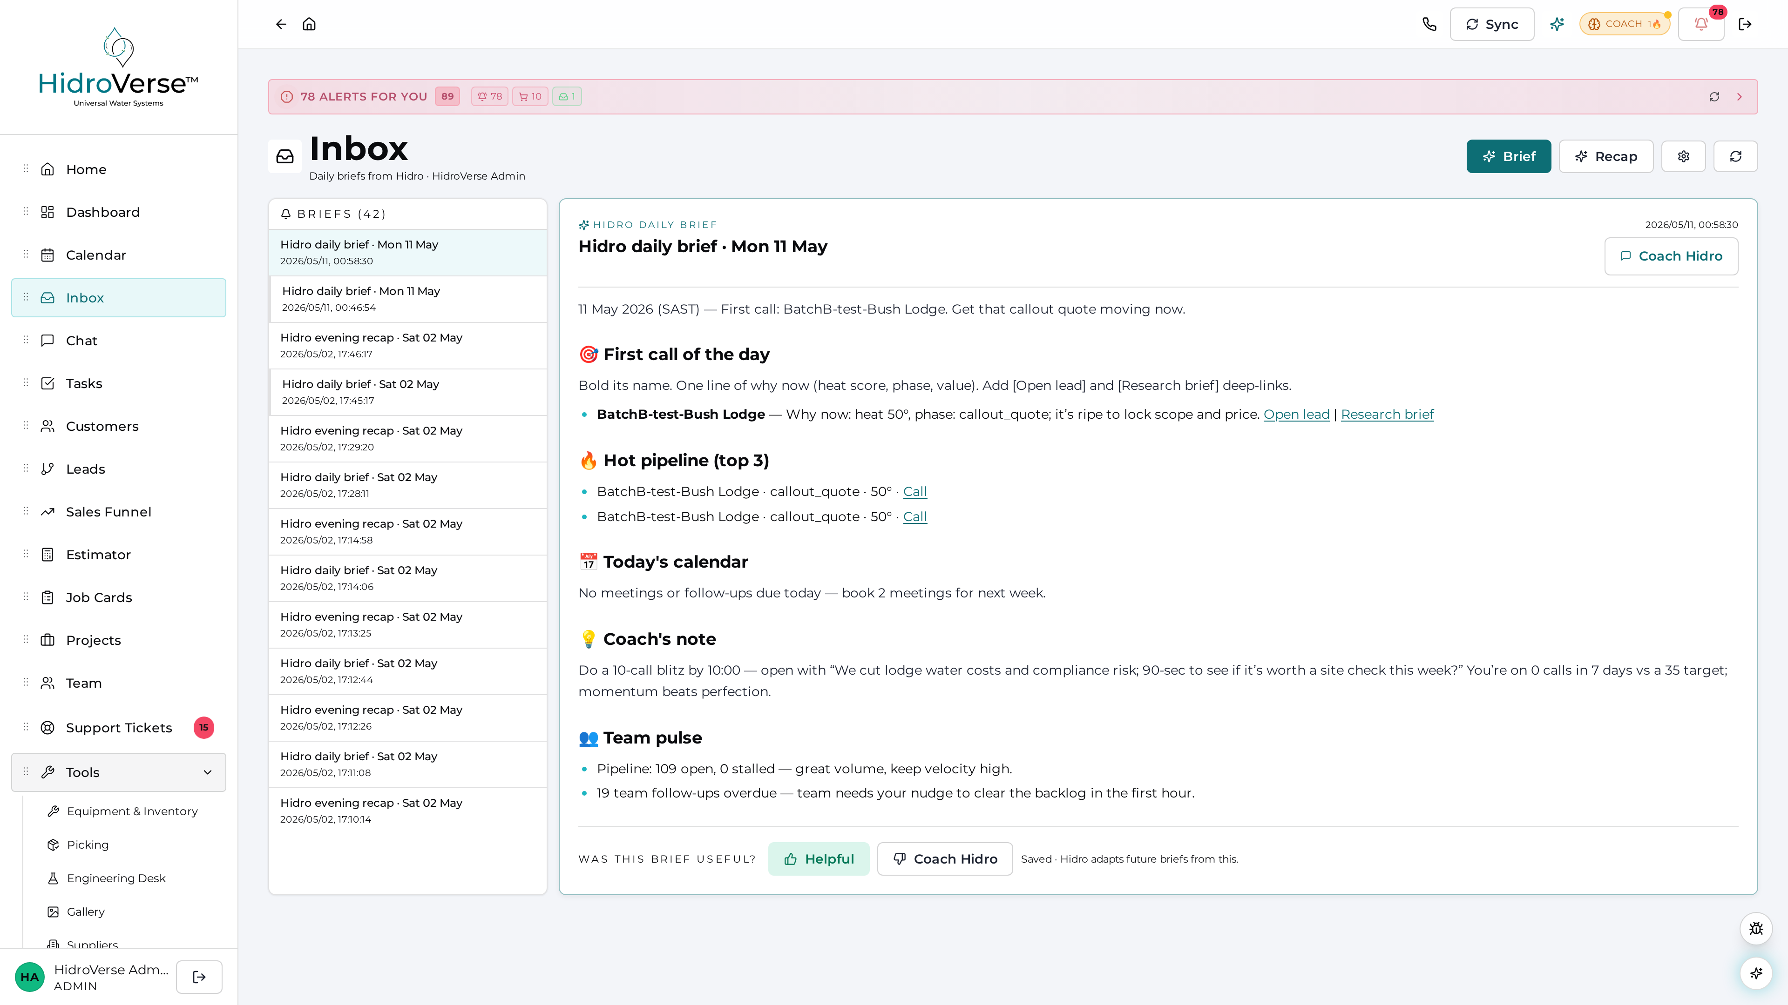Generate a new Brief
The height and width of the screenshot is (1005, 1788).
point(1508,156)
